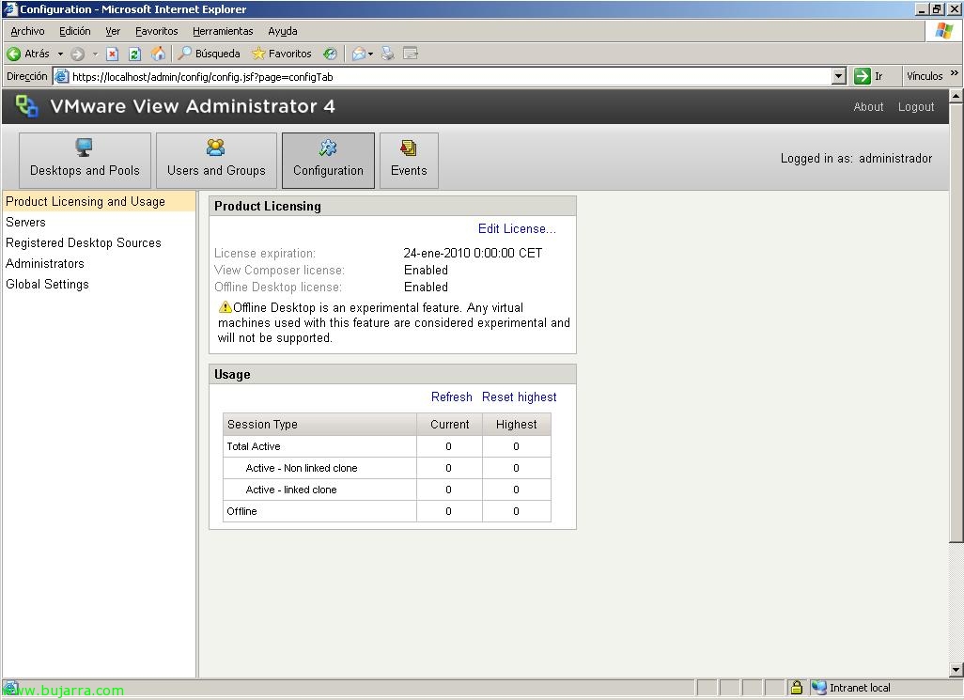Click the vertical scrollbar up arrow
964x700 pixels.
tap(956, 97)
